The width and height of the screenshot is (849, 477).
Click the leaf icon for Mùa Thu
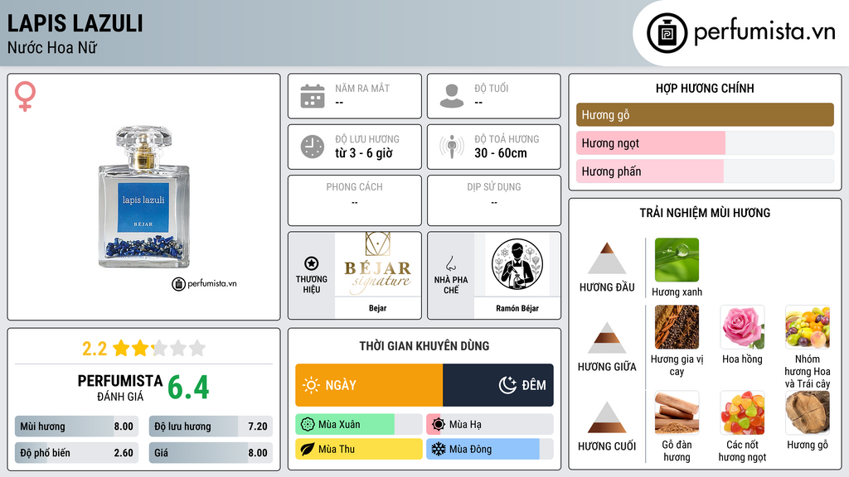click(308, 449)
